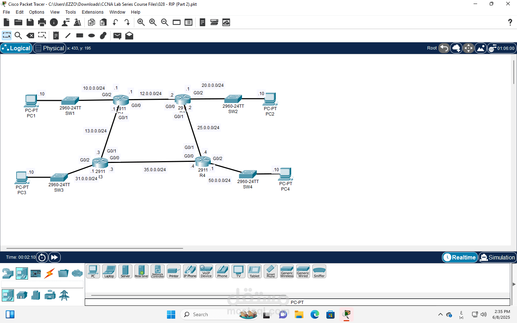Pick the Power Grid subcategory icon

(64, 295)
